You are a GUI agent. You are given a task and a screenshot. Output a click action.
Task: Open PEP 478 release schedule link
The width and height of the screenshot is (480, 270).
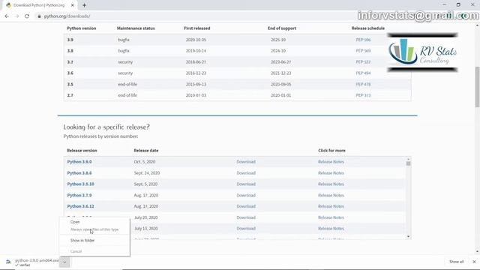tap(363, 84)
